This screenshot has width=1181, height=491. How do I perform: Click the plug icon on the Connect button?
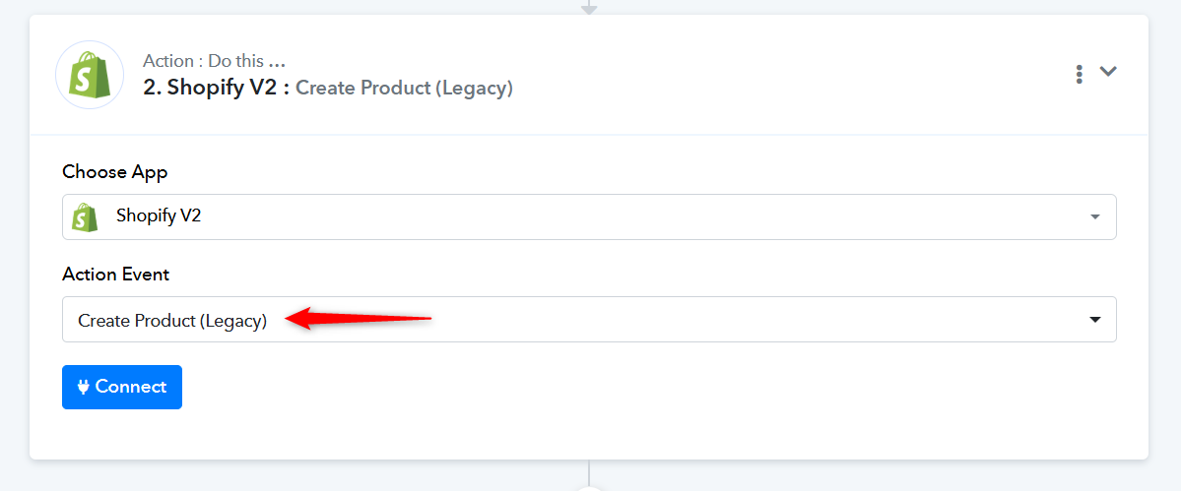(84, 388)
